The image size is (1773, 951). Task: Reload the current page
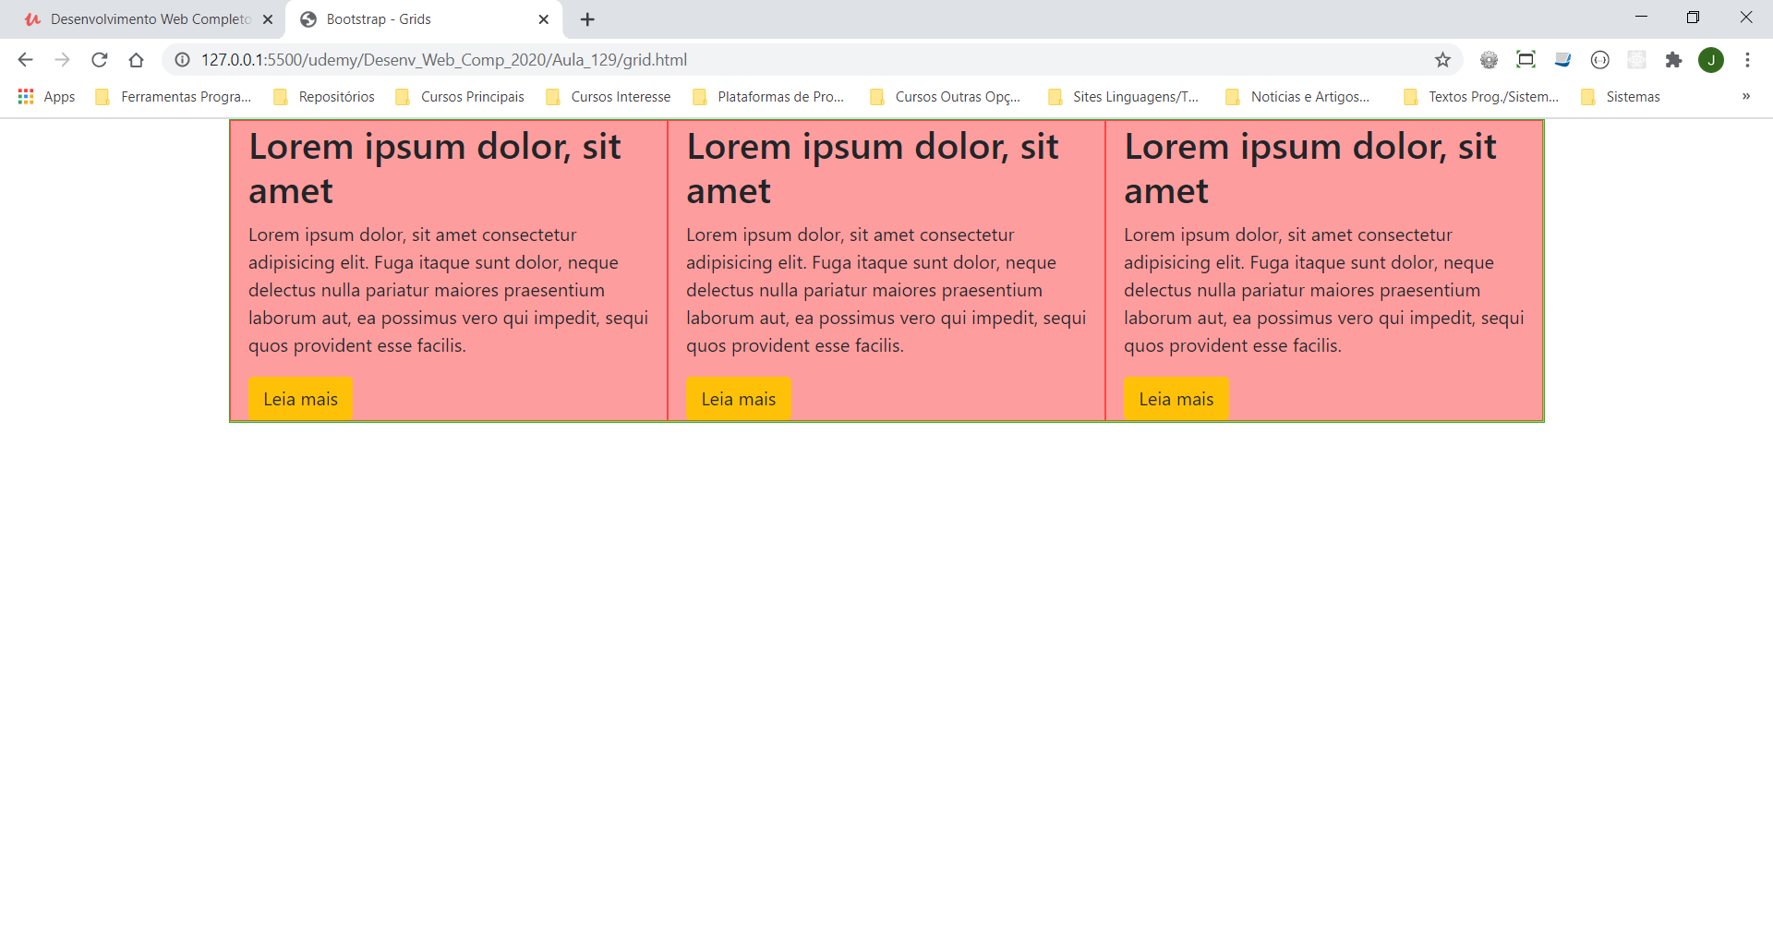[99, 60]
